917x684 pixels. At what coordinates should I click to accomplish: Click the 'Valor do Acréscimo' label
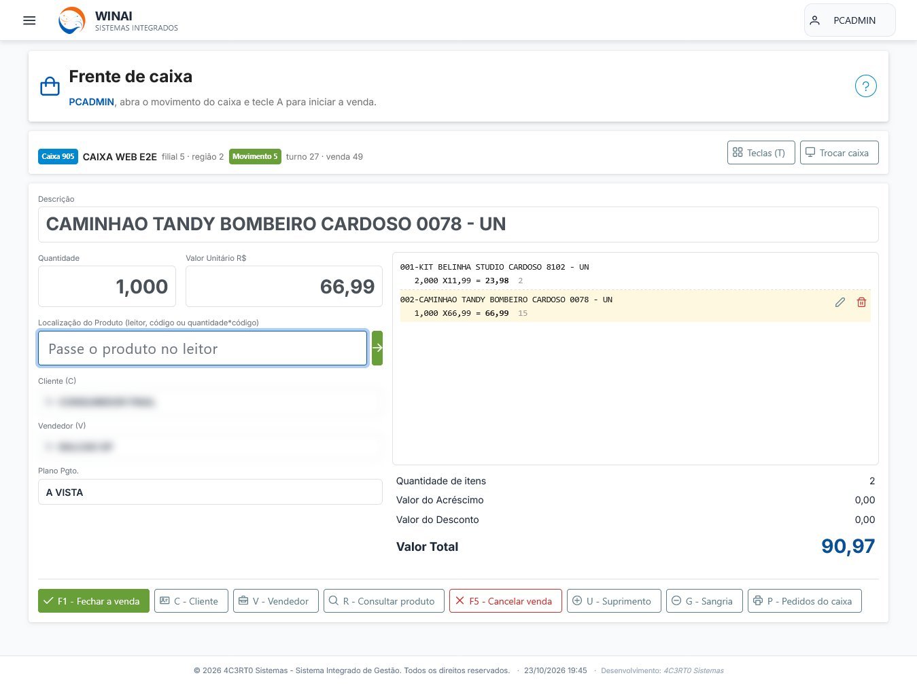[440, 500]
